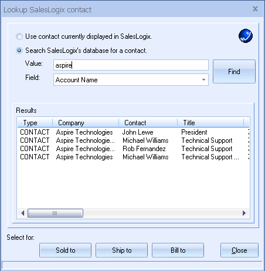Sort results by the Type column header
Viewport: 265px width, 271px height.
point(35,123)
